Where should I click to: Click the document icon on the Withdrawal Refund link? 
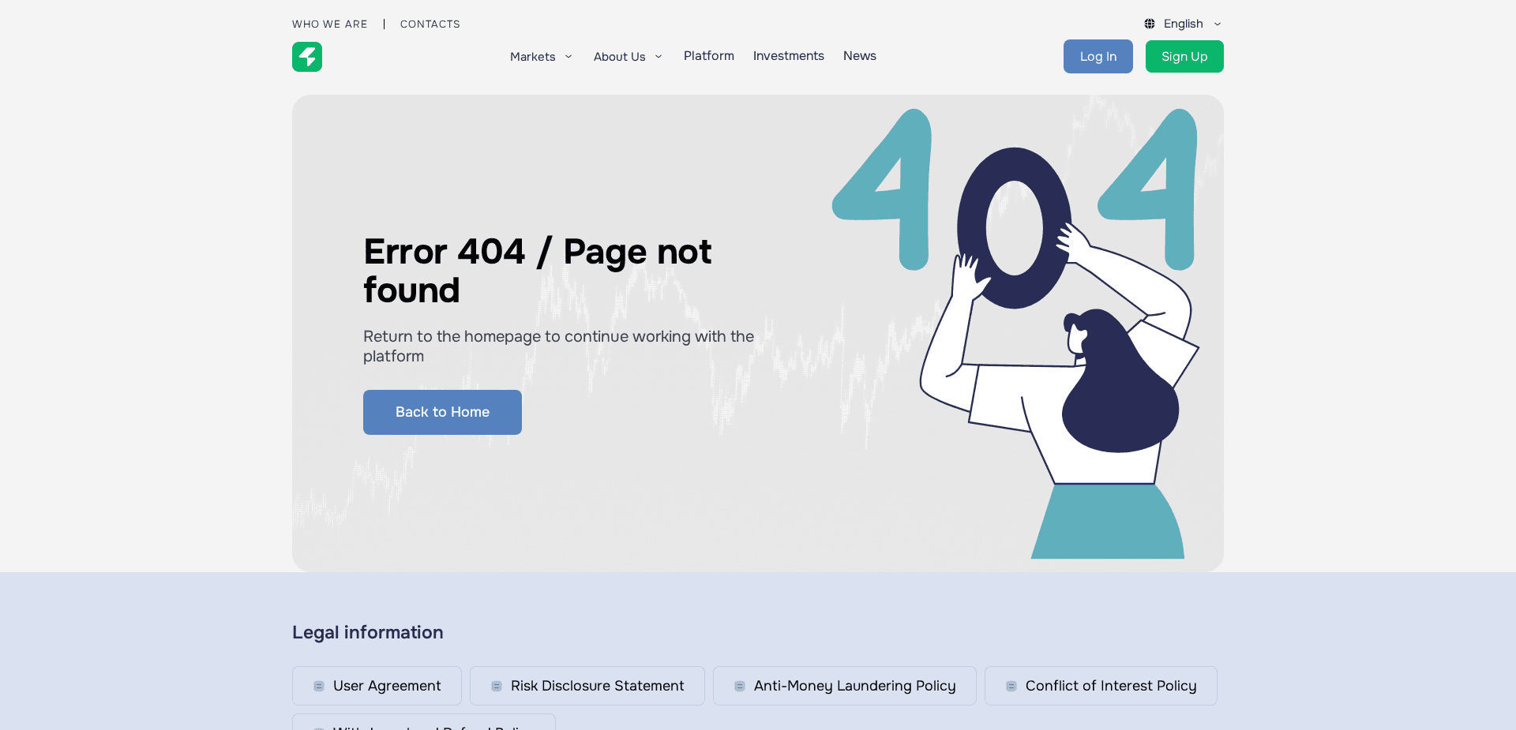click(x=318, y=728)
